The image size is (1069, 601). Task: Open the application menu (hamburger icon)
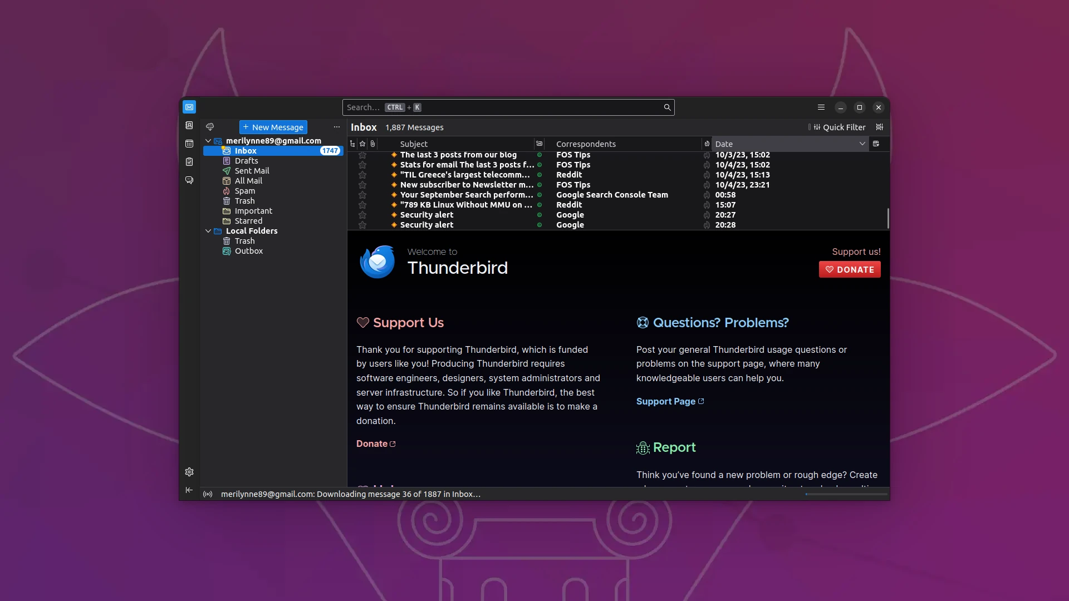click(821, 107)
